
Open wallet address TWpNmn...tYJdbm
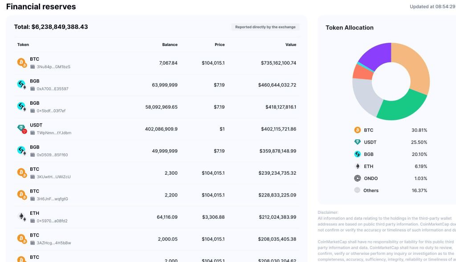point(54,133)
